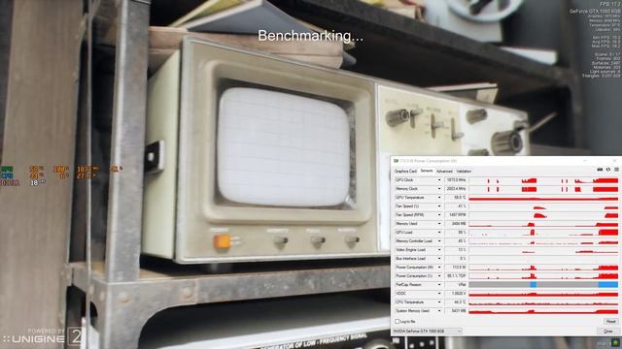Open the PerfCap Reason dropdown arrow
622x349 pixels.
click(x=439, y=284)
